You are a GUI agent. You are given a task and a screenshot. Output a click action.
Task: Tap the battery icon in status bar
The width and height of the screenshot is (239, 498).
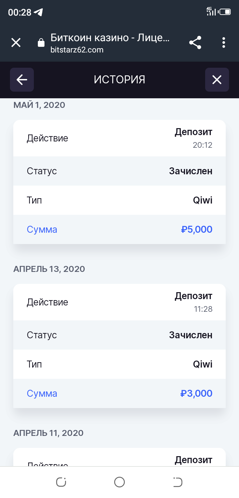coord(225,12)
